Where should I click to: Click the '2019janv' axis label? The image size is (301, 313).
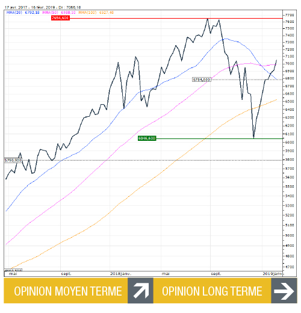[272, 274]
